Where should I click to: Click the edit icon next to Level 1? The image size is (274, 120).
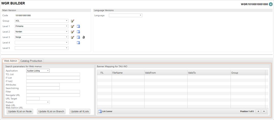click(72, 26)
